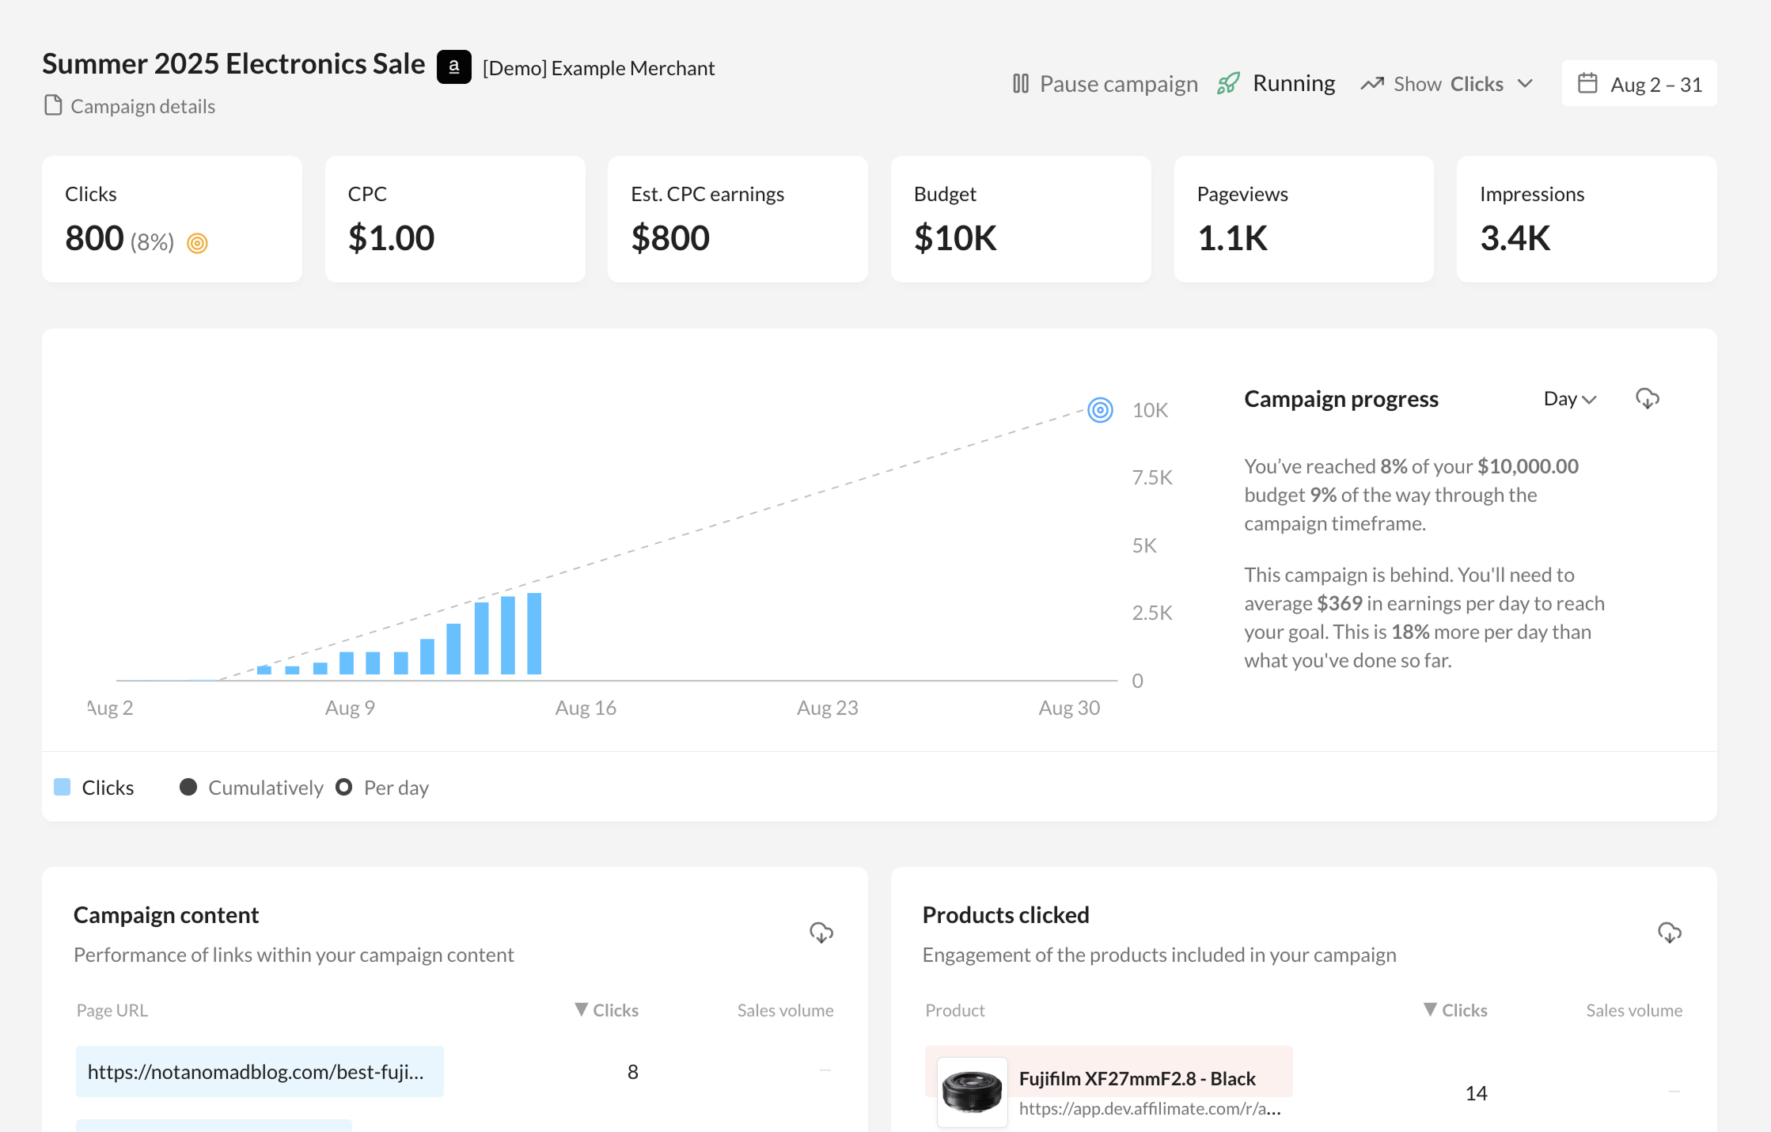Sort Products clicked by Clicks arrow
The image size is (1771, 1132).
tap(1430, 1009)
